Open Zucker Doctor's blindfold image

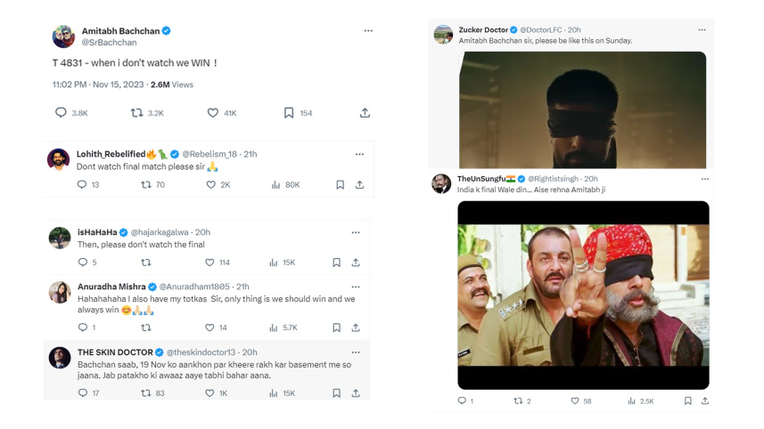(x=582, y=109)
